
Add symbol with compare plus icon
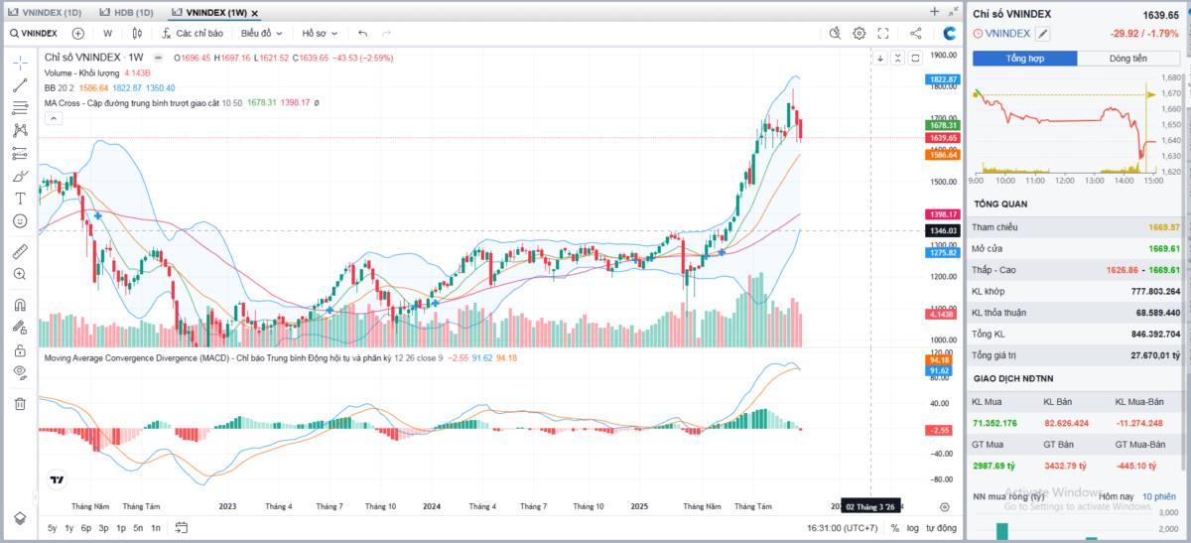click(78, 33)
